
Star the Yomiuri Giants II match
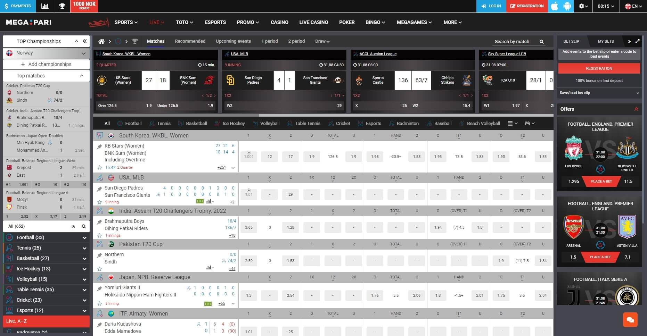[100, 303]
